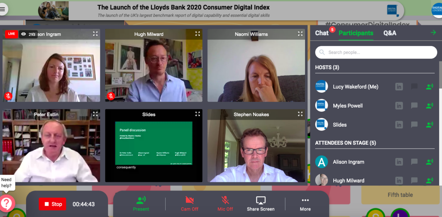Click the Slides thumbnail showing Panel discussion

pyautogui.click(x=154, y=143)
